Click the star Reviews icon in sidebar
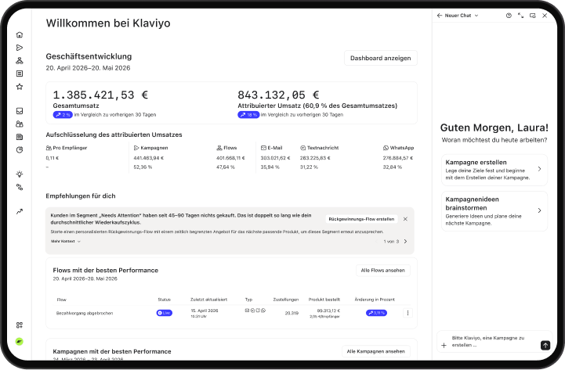This screenshot has height=370, width=565. (x=20, y=87)
